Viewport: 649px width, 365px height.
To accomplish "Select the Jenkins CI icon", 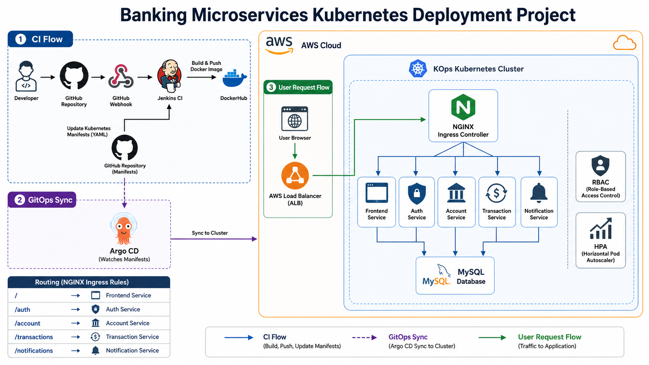I will [x=170, y=76].
